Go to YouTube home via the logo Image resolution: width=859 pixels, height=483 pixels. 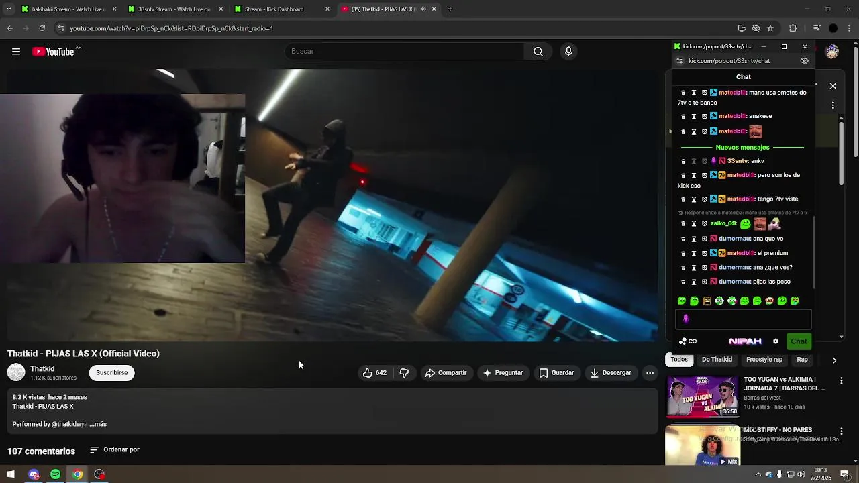pyautogui.click(x=53, y=52)
